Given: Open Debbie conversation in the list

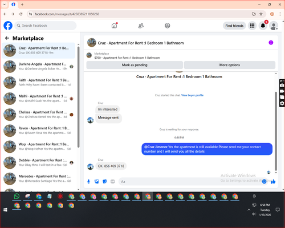Looking at the screenshot, I should [38, 162].
